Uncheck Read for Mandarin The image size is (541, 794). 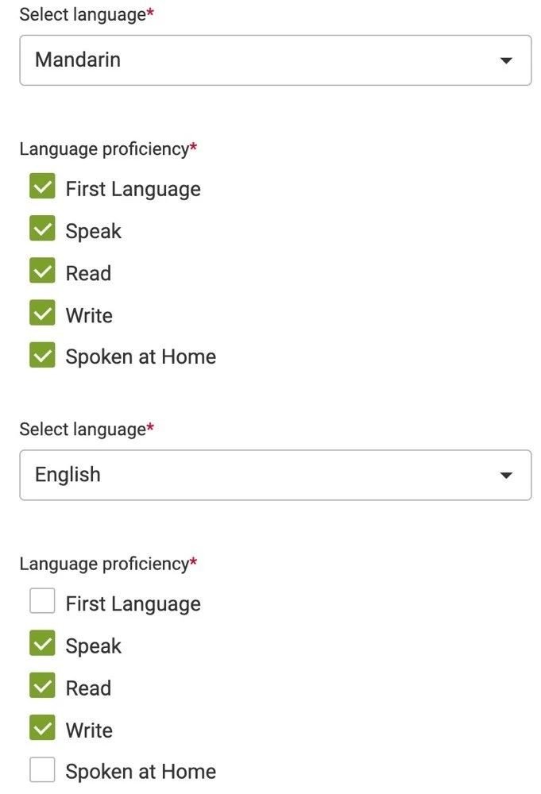[42, 271]
